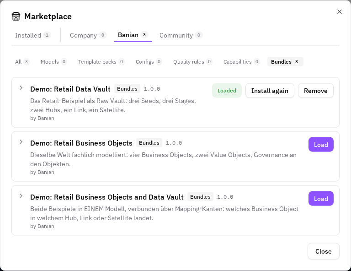This screenshot has height=271, width=351.
Task: Show Template packs filter
Action: [x=101, y=62]
